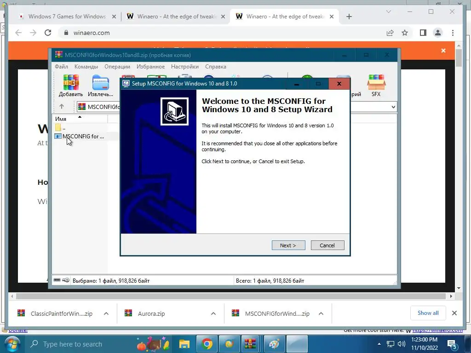The image size is (471, 353).
Task: Dismiss the orange banner with X
Action: pos(443,51)
